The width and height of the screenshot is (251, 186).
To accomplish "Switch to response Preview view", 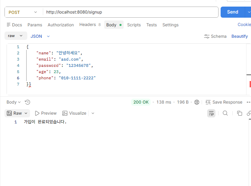I will click(x=46, y=113).
